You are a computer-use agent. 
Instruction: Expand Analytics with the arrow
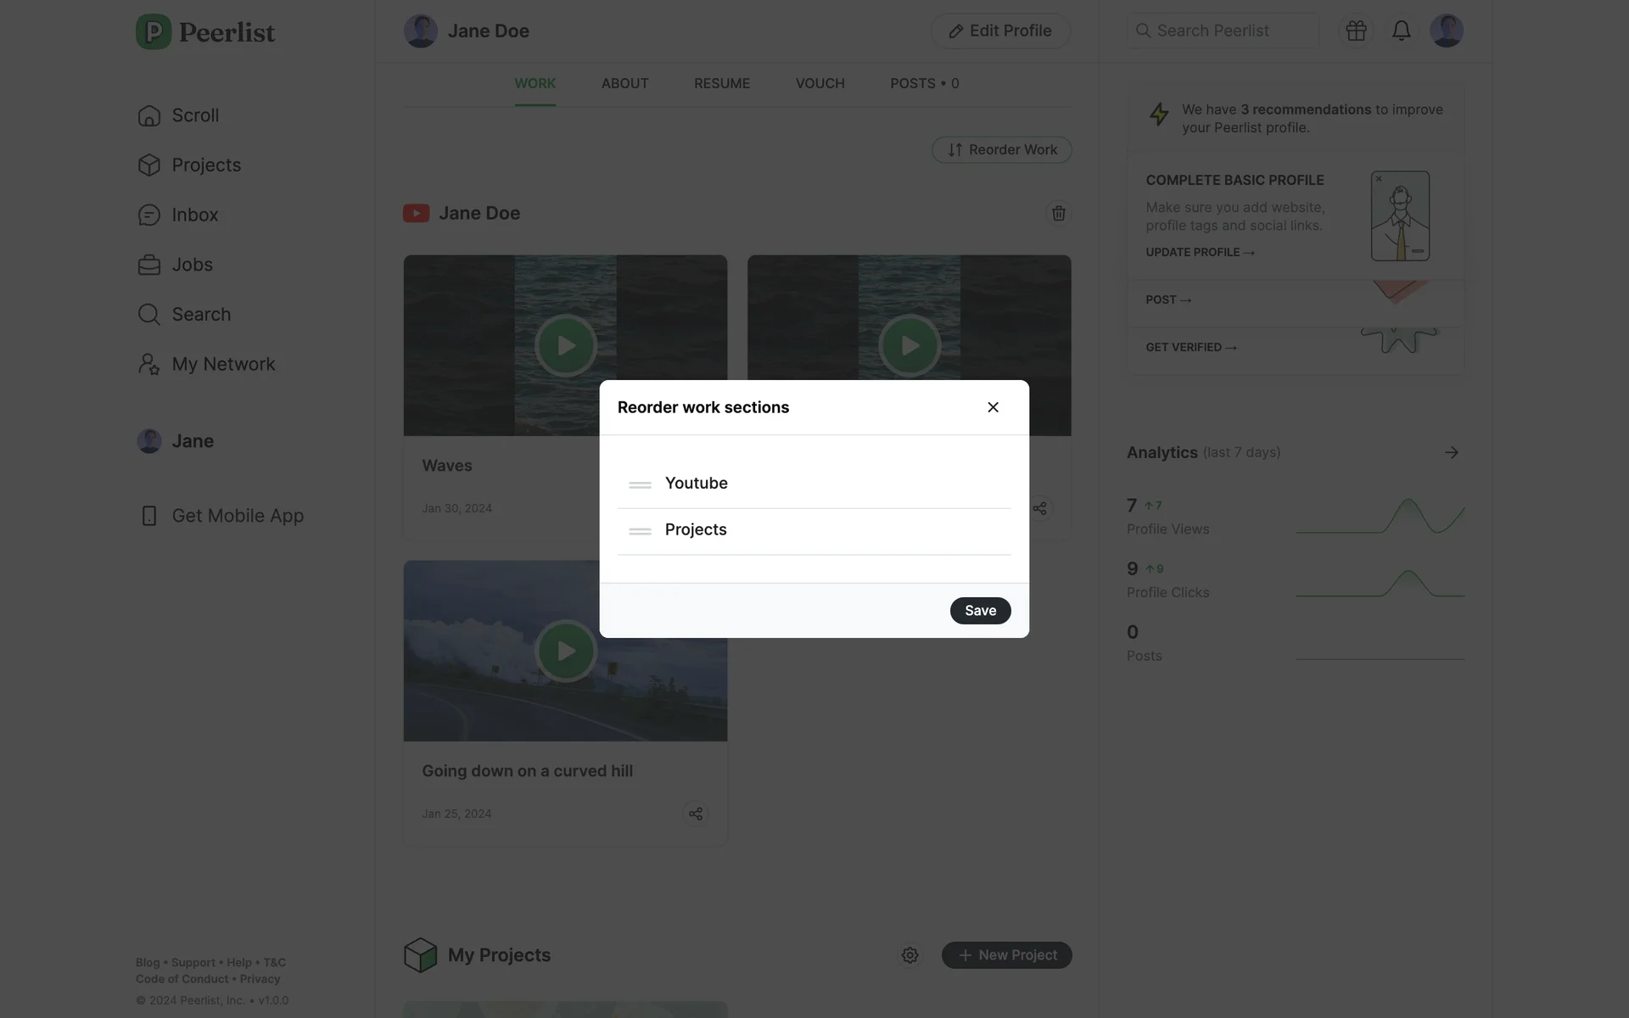pyautogui.click(x=1451, y=452)
